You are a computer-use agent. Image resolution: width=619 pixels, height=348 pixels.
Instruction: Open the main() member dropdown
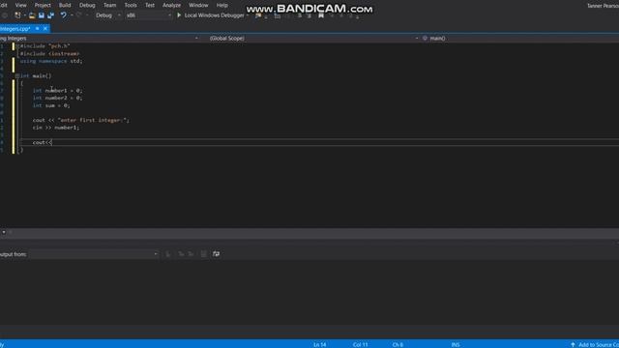519,39
